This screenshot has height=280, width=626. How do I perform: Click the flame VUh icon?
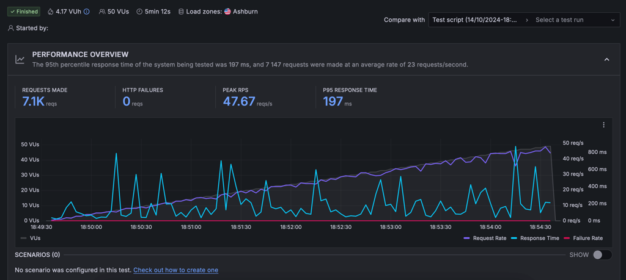[50, 12]
